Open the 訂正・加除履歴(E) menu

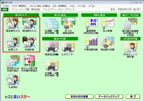(x=60, y=6)
